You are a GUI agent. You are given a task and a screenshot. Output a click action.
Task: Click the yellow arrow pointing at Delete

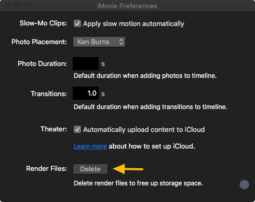[128, 169]
